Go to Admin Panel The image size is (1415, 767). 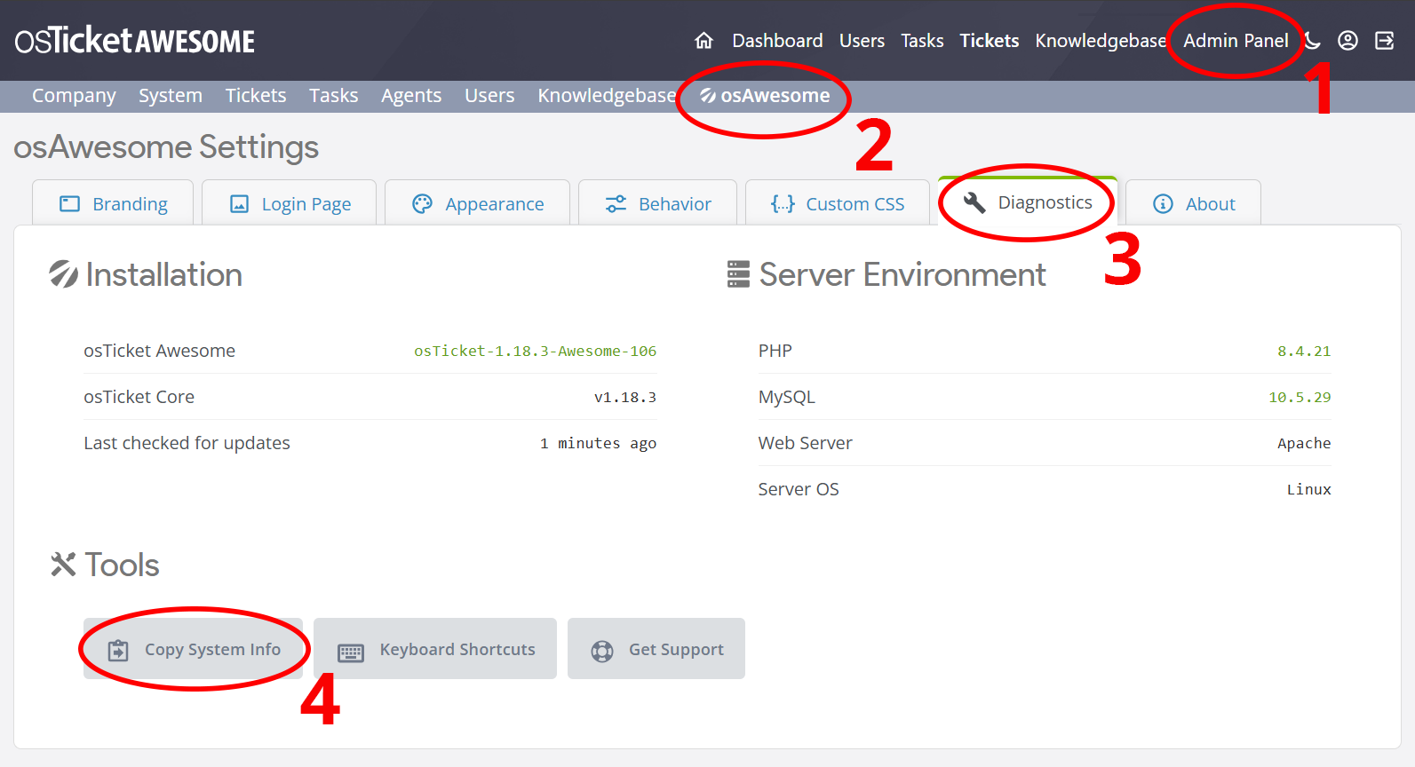(x=1236, y=41)
